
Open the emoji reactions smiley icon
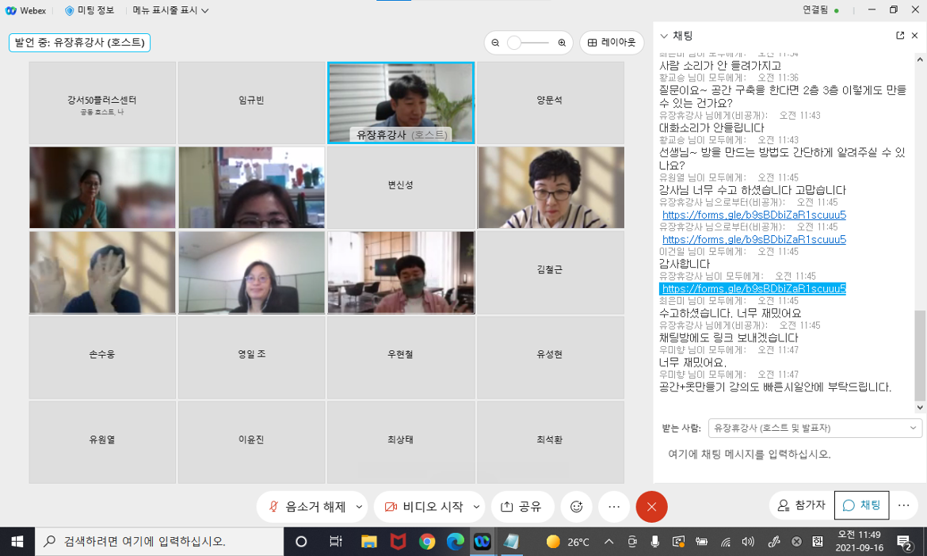click(x=577, y=506)
